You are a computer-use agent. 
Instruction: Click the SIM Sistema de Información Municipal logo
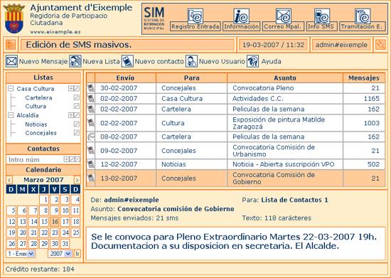tap(154, 18)
